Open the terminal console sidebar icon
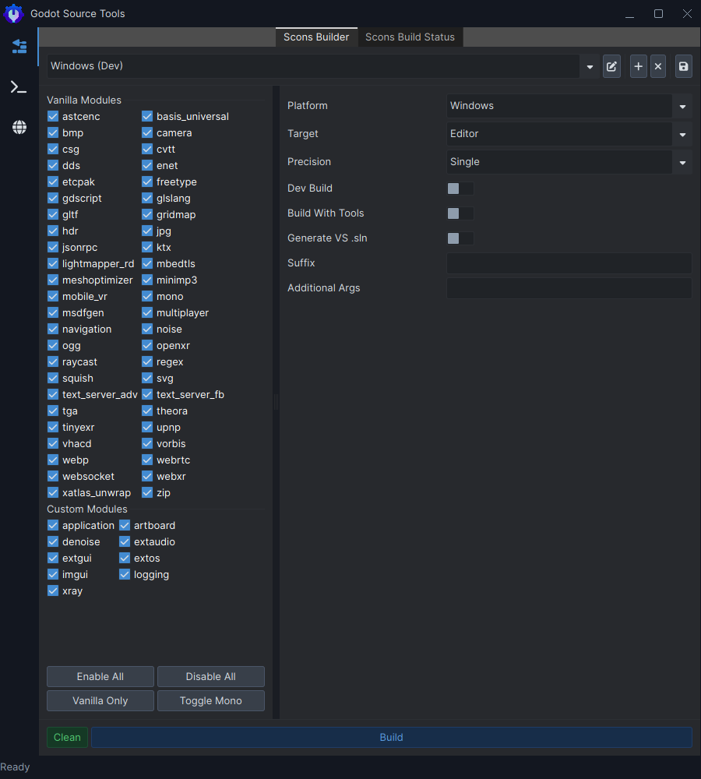This screenshot has height=779, width=701. tap(19, 87)
